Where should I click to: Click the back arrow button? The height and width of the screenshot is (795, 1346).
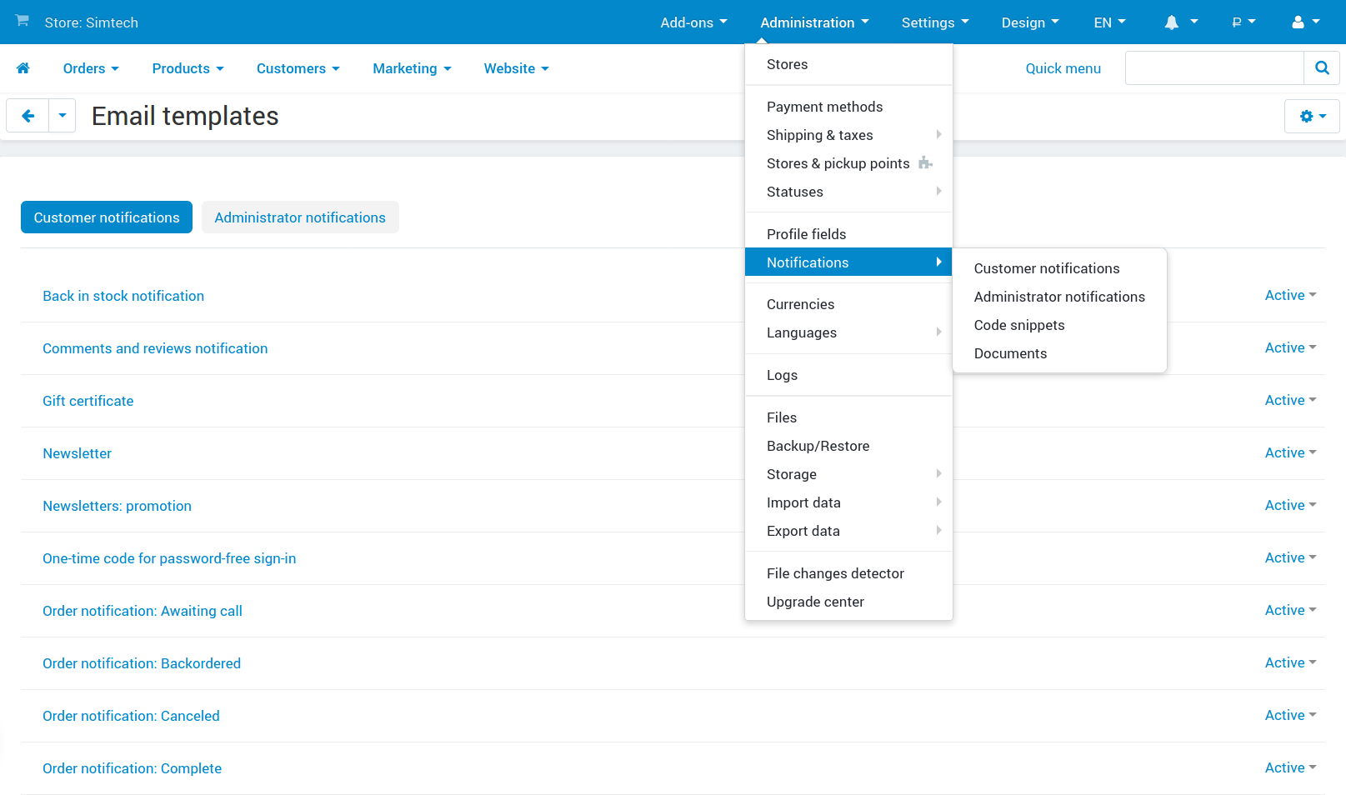point(28,116)
